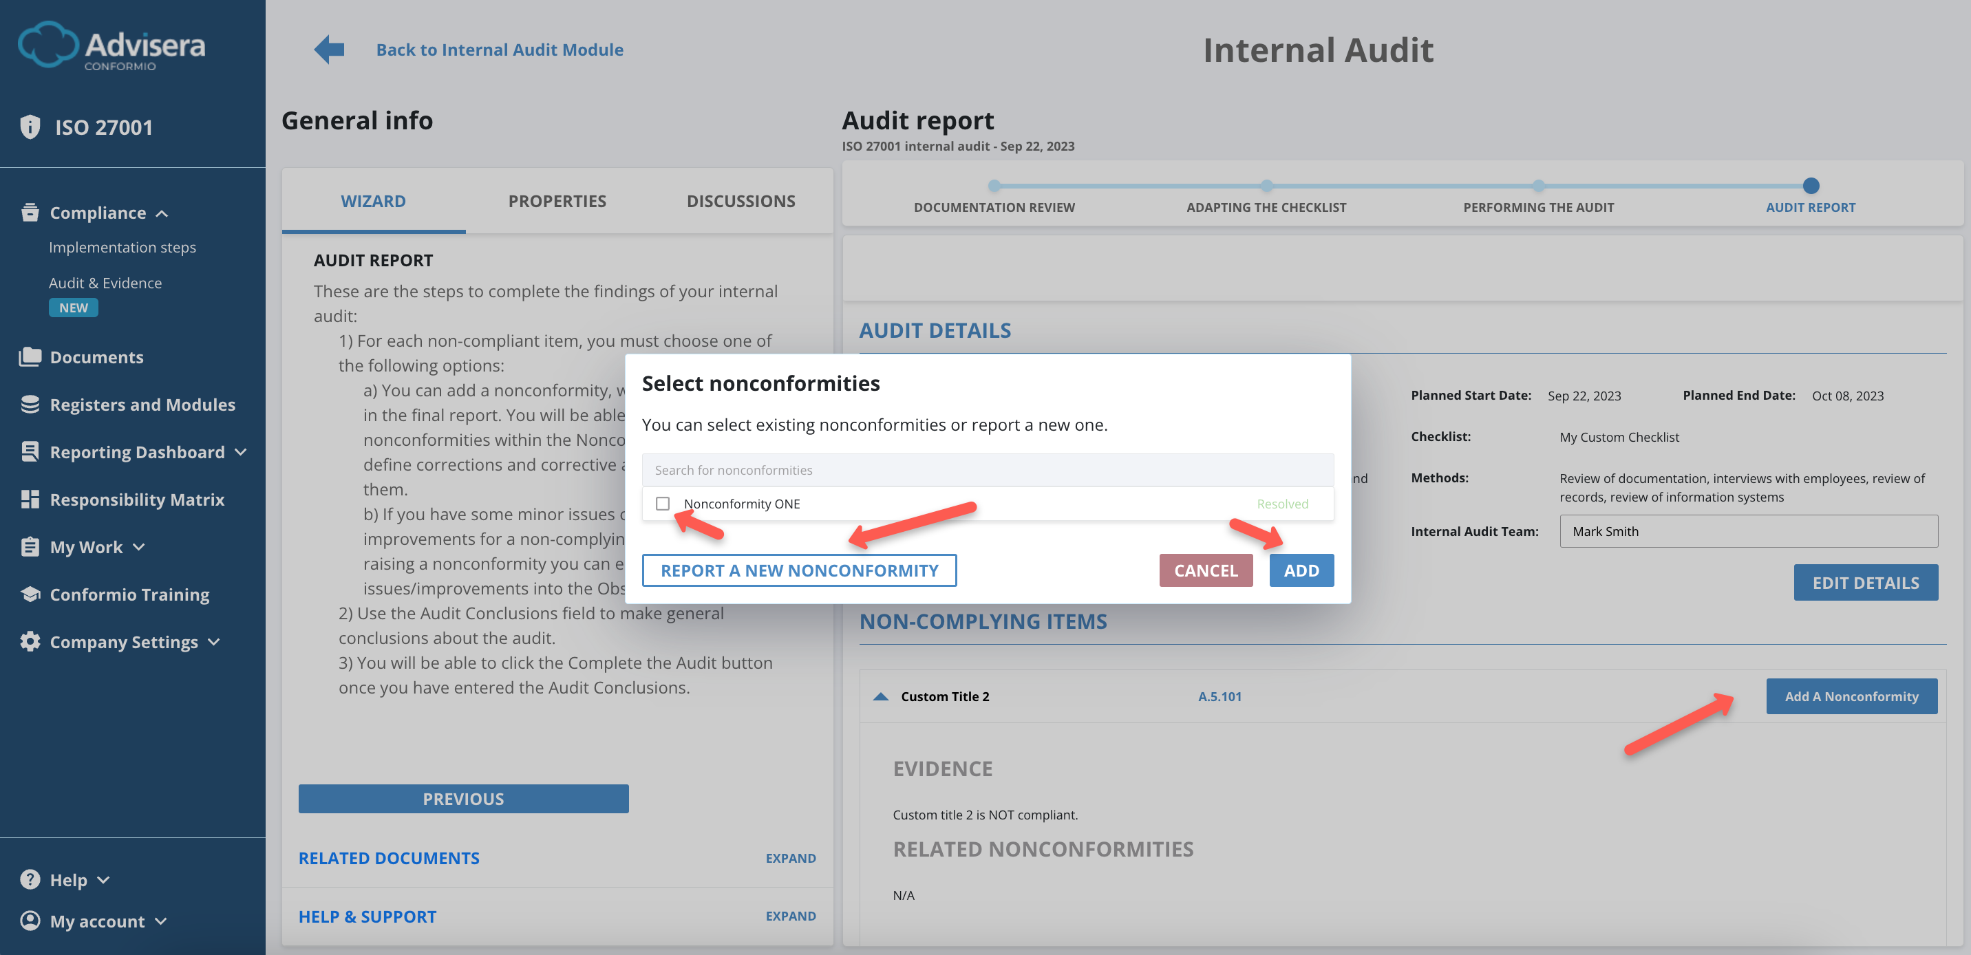This screenshot has width=1971, height=955.
Task: Click the nonconformities search field
Action: click(x=987, y=469)
